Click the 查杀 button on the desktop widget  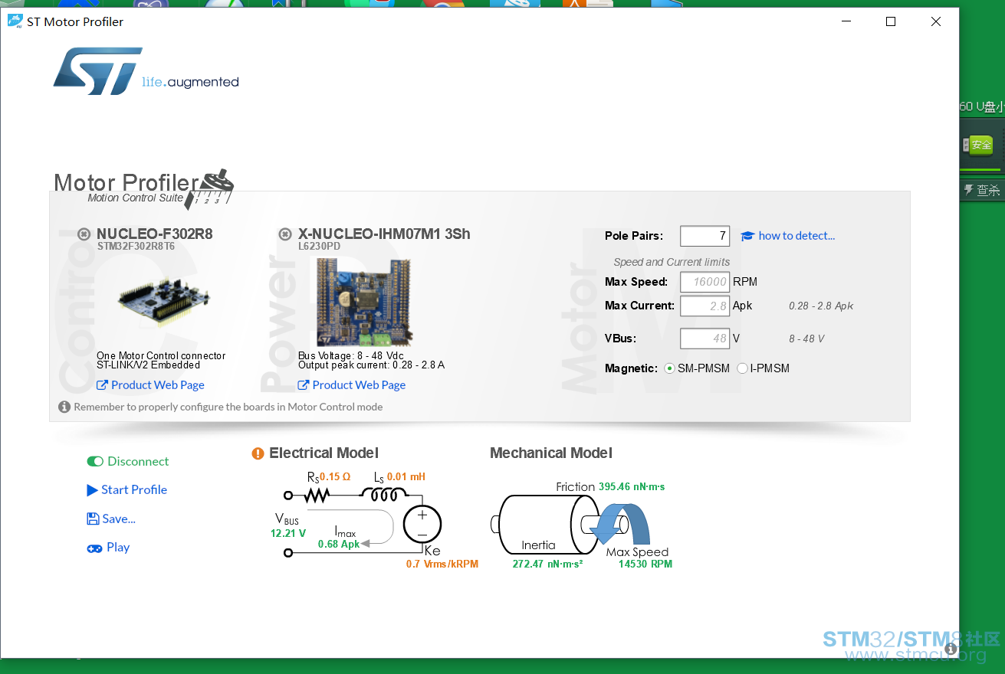[x=982, y=190]
